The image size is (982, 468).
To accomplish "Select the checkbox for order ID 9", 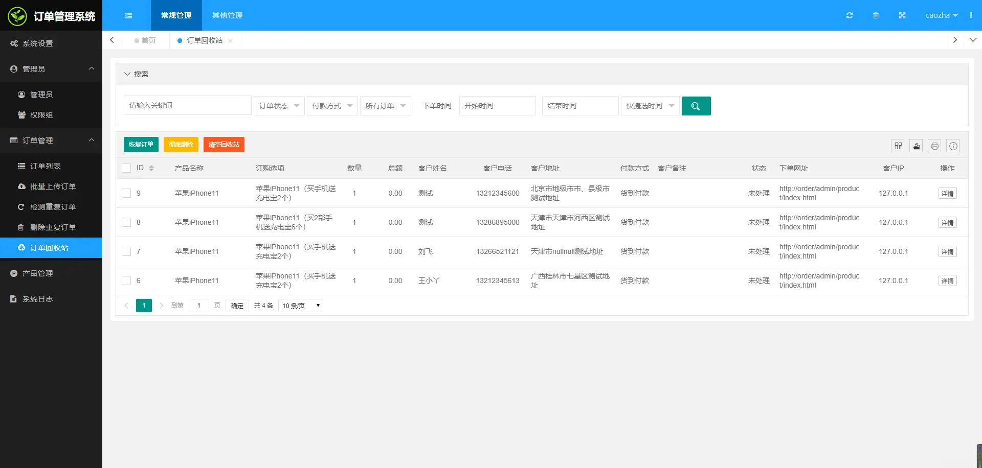I will tap(126, 193).
